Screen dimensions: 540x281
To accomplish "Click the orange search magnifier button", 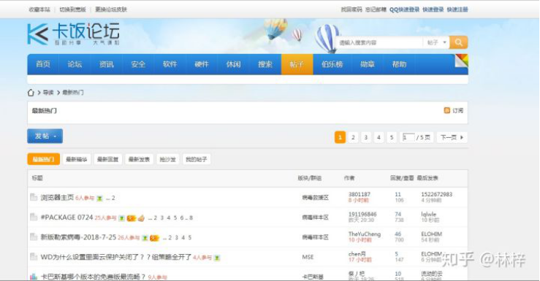I will pyautogui.click(x=458, y=42).
